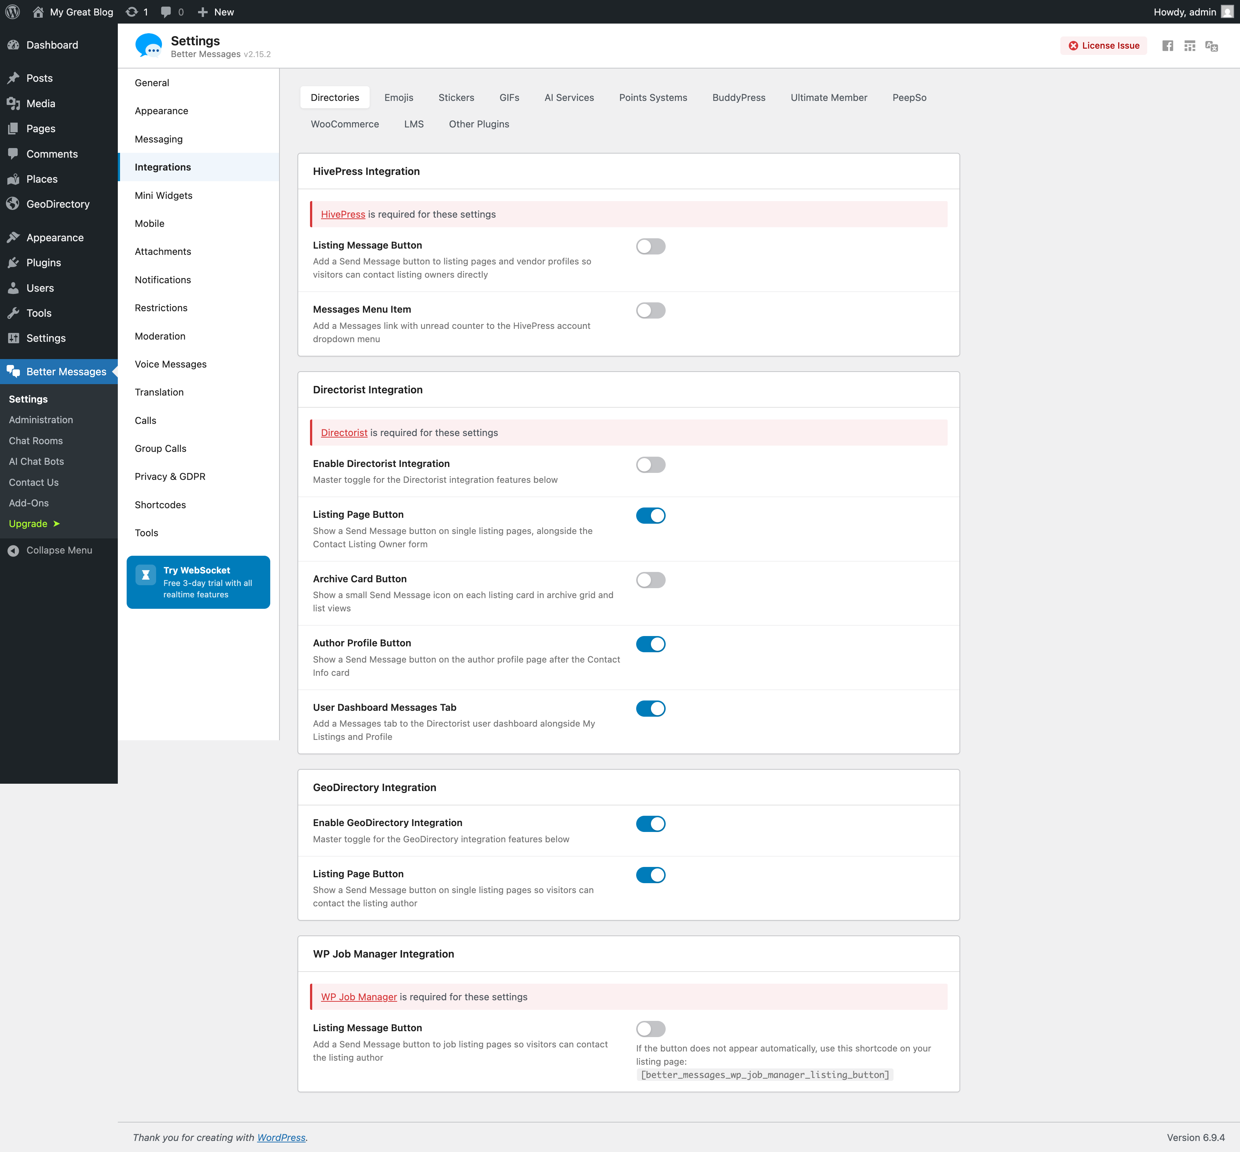Select the BuddyPress tab

(x=739, y=97)
